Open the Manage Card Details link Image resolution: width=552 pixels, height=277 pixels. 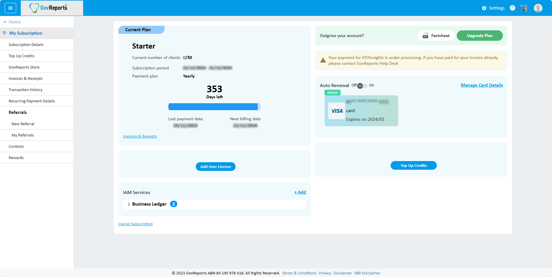click(482, 85)
